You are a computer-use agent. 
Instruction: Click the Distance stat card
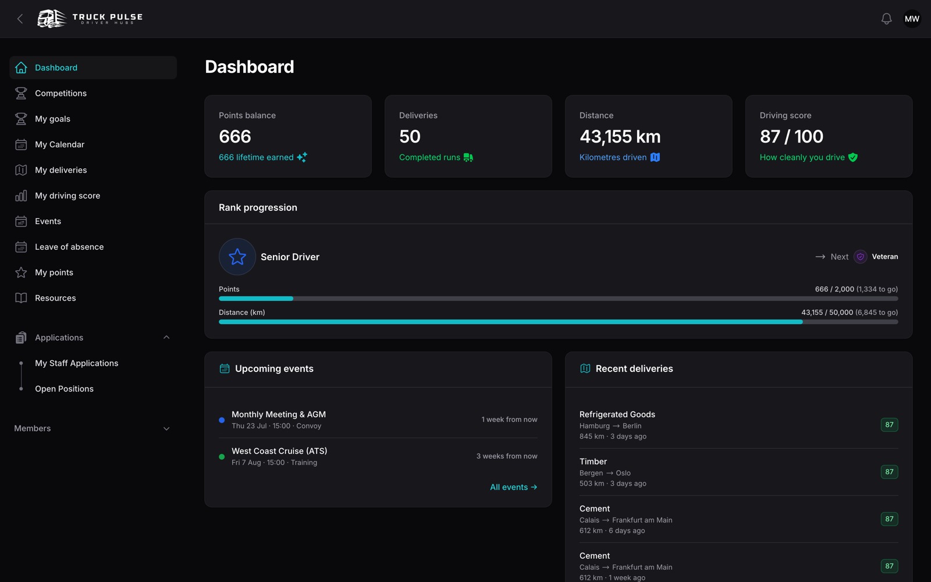(649, 136)
